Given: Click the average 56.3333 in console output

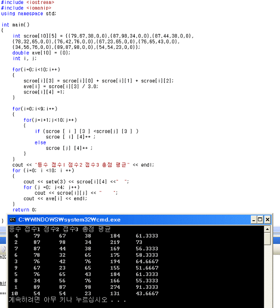Looking at the screenshot, I should pos(147,249).
